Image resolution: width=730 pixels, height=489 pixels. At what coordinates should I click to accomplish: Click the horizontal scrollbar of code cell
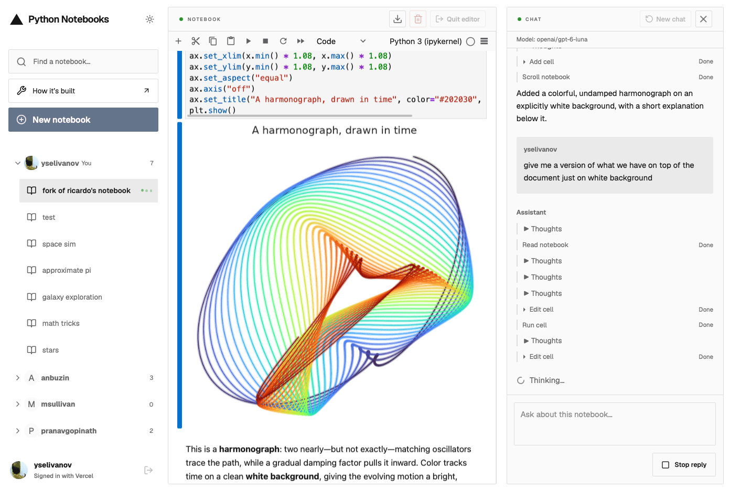[x=301, y=115]
